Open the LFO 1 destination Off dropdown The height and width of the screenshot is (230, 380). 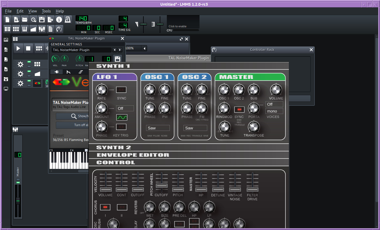(125, 108)
